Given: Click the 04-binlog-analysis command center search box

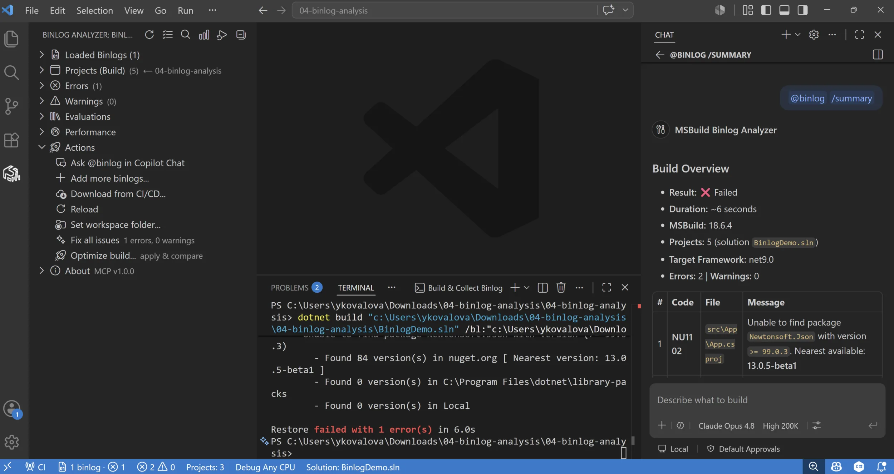Looking at the screenshot, I should click(445, 10).
